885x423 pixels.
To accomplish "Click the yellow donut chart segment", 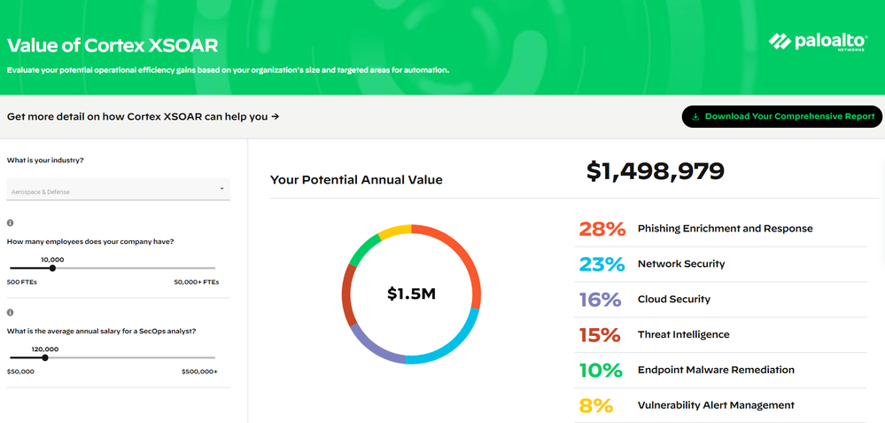I will click(393, 231).
